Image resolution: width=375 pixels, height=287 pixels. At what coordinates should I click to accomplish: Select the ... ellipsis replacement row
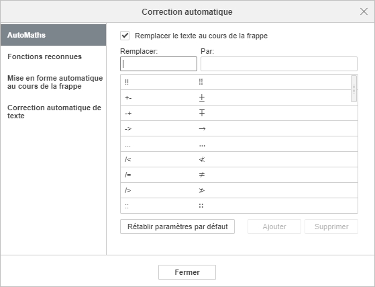click(239, 144)
